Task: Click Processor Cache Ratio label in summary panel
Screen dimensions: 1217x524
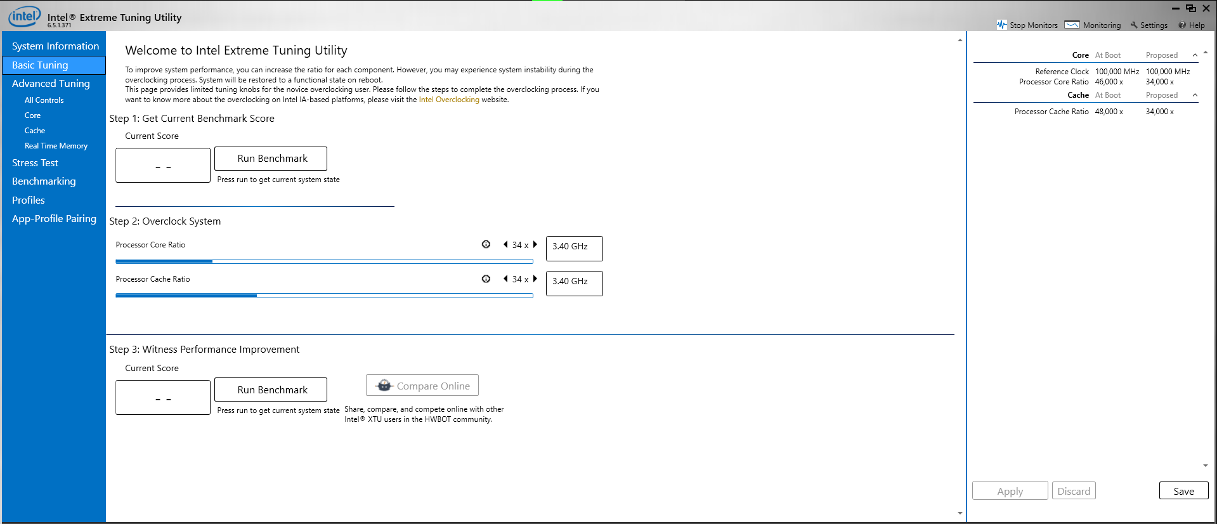Action: pyautogui.click(x=1051, y=112)
